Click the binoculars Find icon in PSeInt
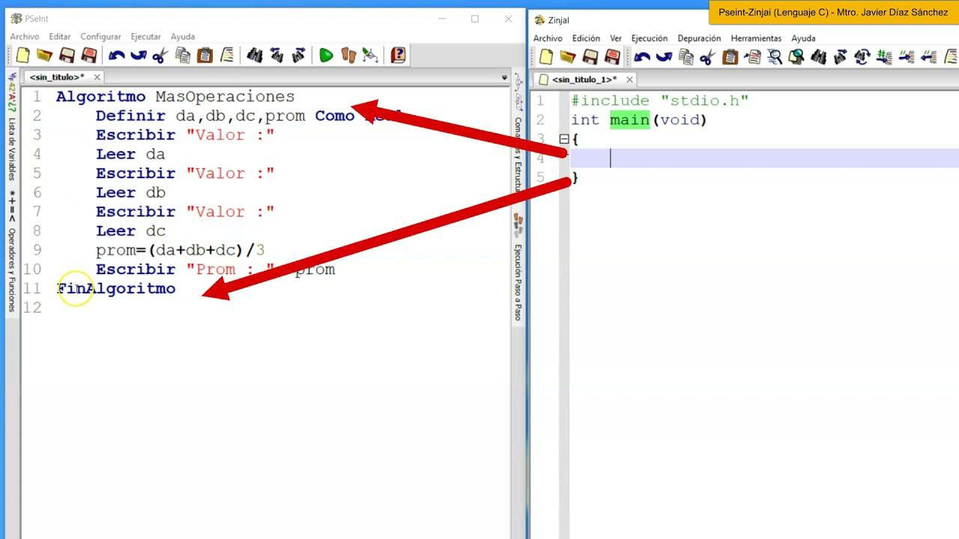Screen dimensions: 959x539 255,55
